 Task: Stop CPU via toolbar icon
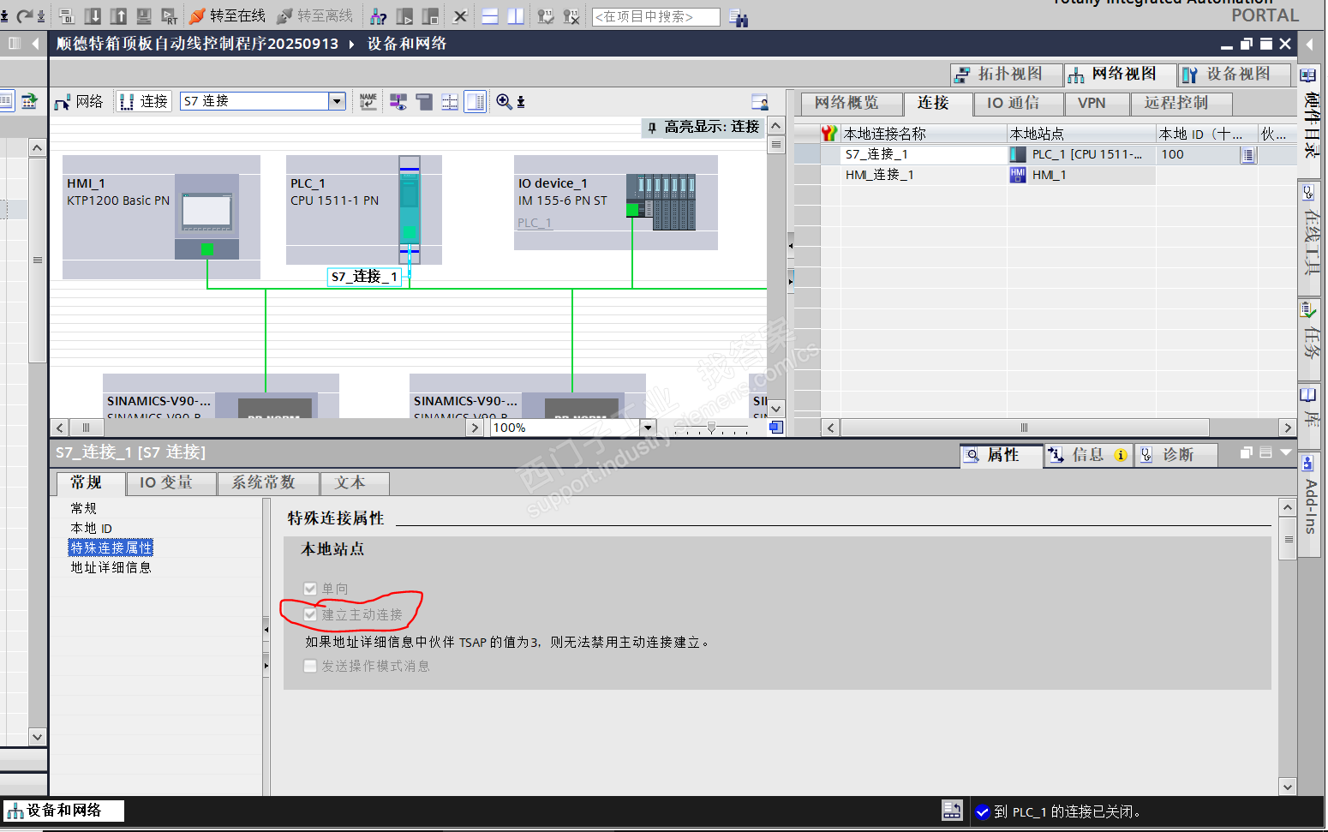[430, 16]
